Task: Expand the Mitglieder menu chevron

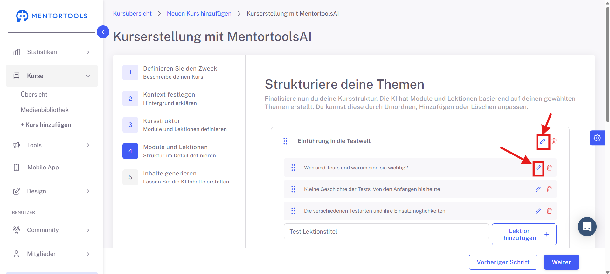Action: pos(88,254)
